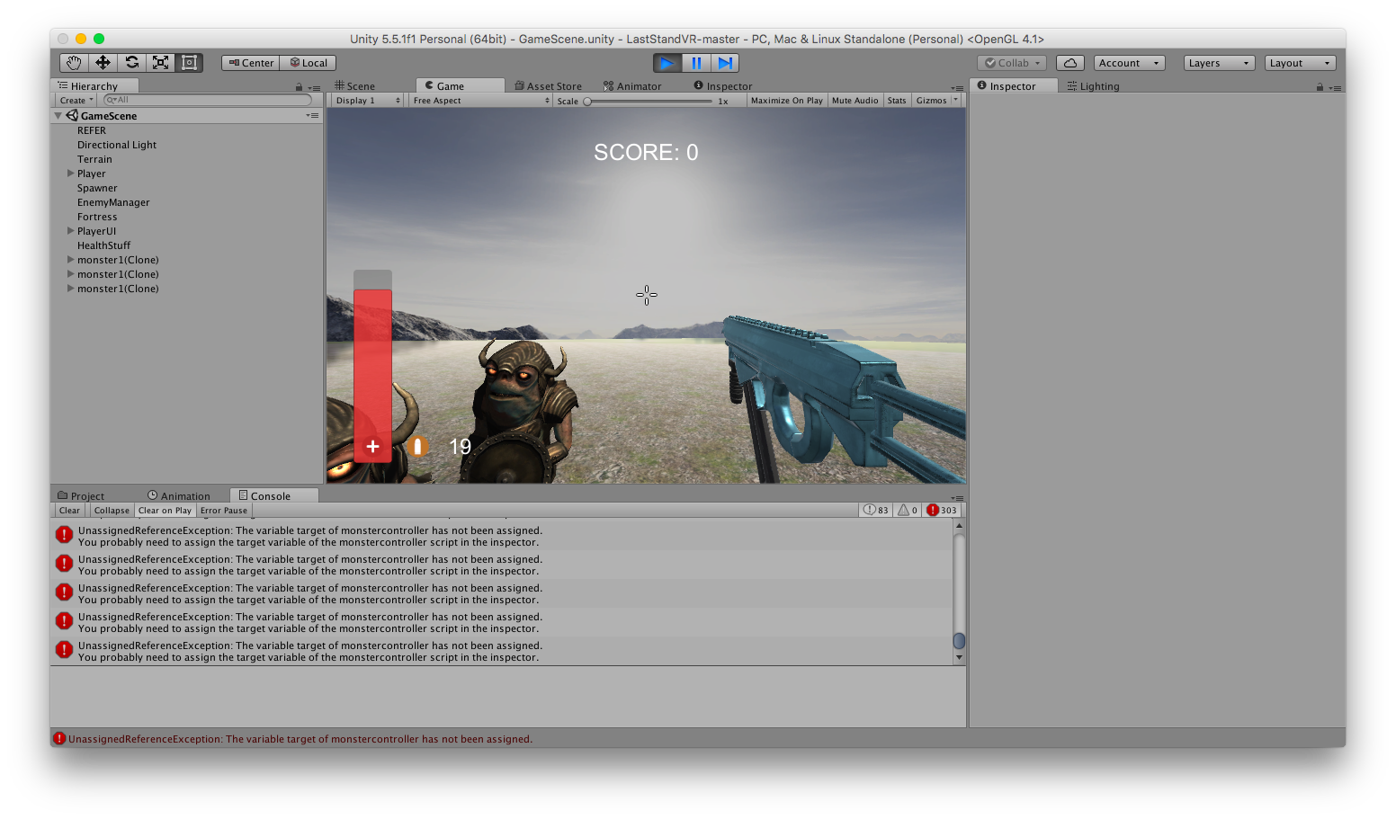This screenshot has width=1396, height=819.
Task: Toggle errors filter showing 303
Action: tap(942, 511)
